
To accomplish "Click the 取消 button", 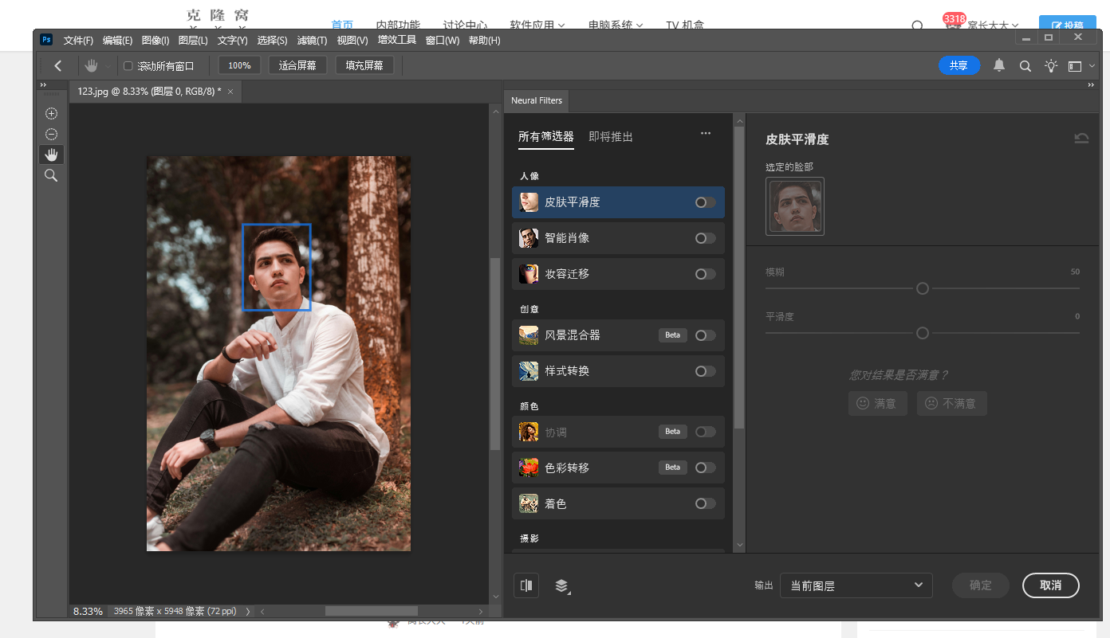I will pos(1050,585).
